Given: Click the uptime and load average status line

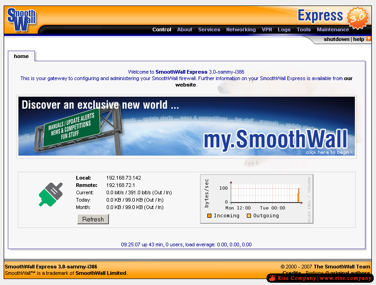Looking at the screenshot, I should pos(186,244).
